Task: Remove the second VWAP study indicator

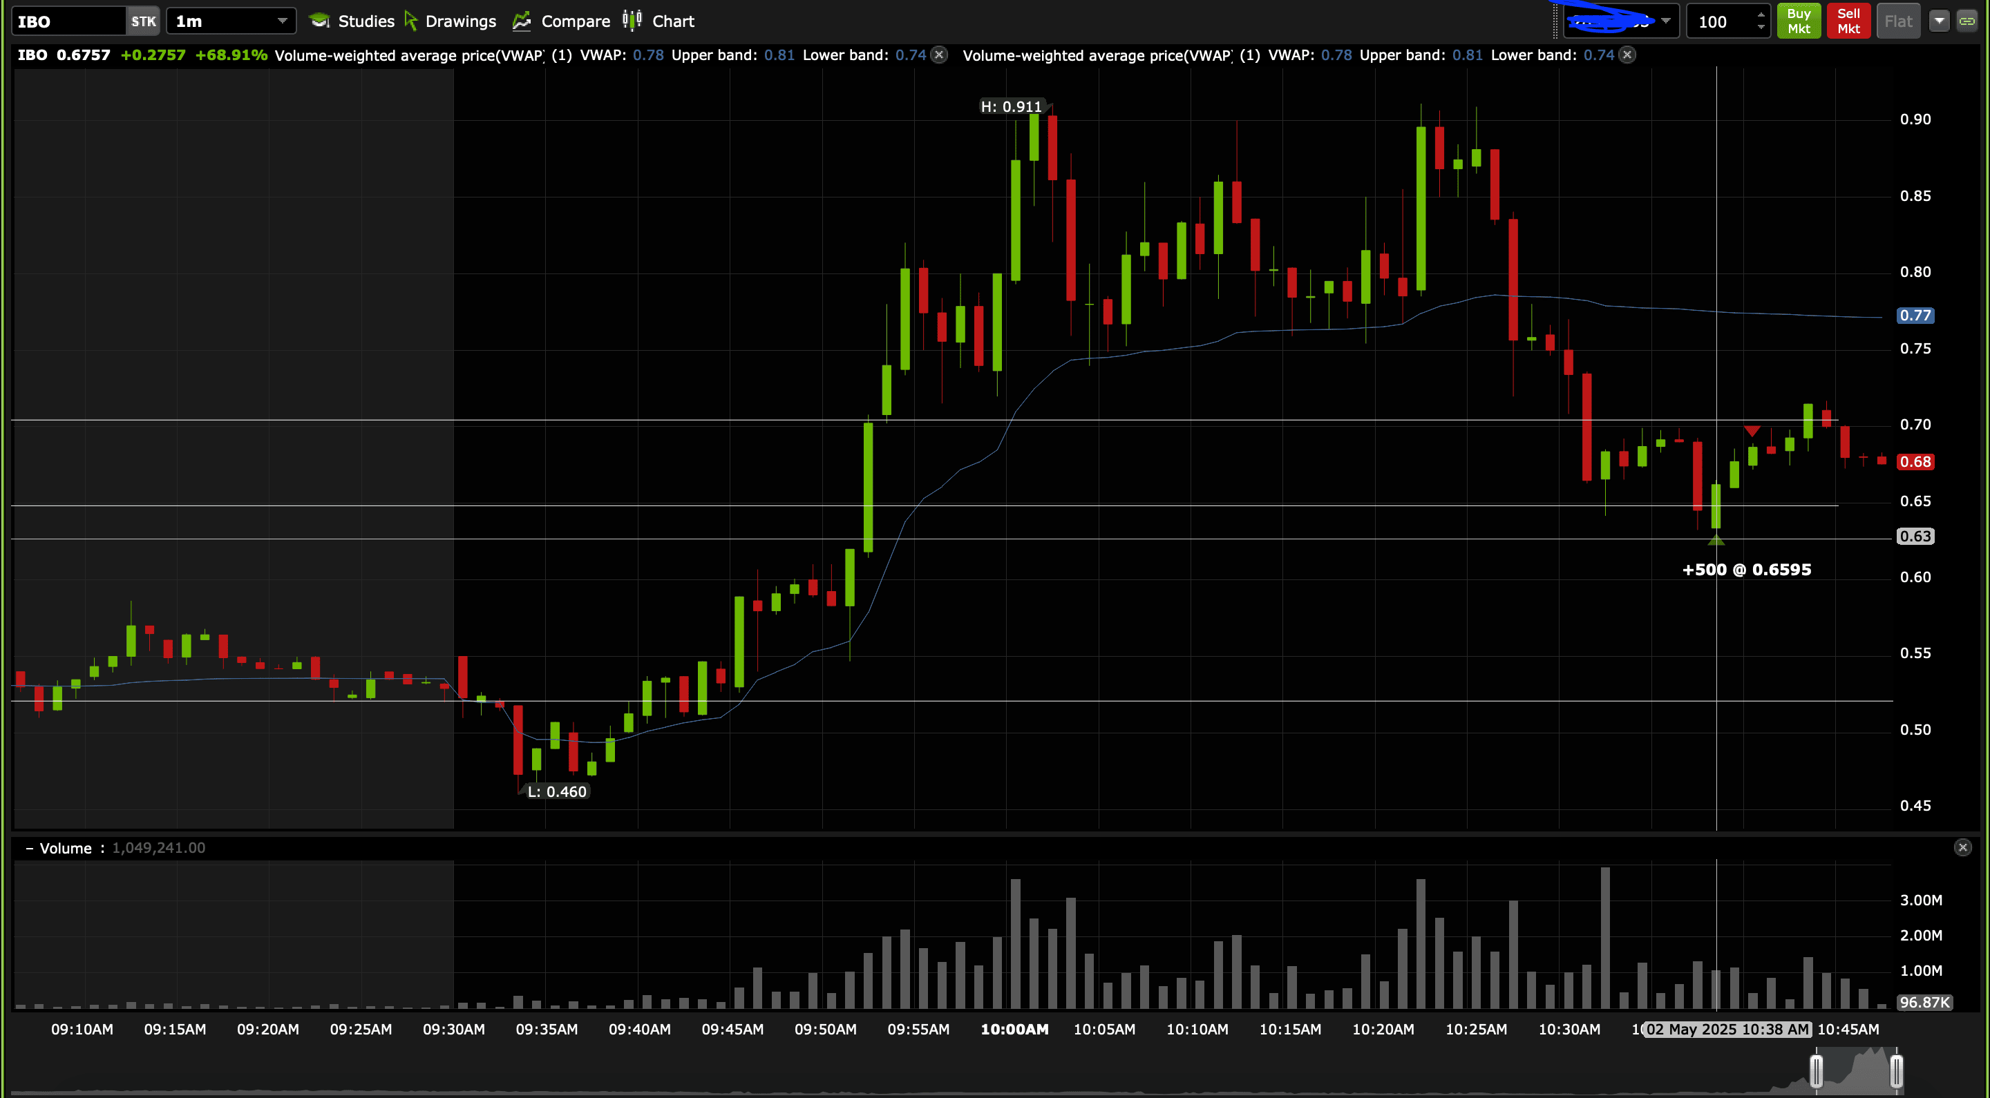Action: pyautogui.click(x=1627, y=55)
